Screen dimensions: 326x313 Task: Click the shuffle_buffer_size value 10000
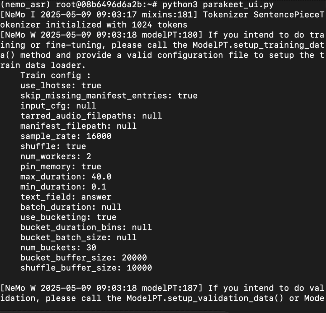(x=139, y=268)
